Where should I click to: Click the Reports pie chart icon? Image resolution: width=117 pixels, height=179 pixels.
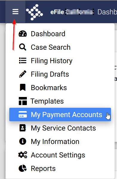point(23,168)
